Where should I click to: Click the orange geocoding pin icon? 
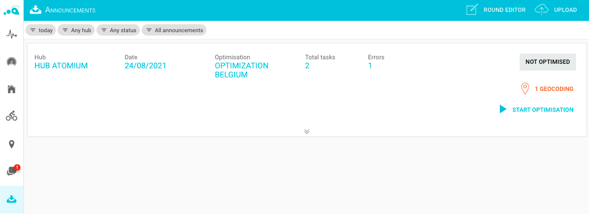coord(525,89)
